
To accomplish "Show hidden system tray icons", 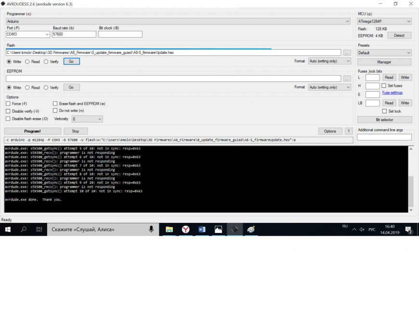I will pyautogui.click(x=354, y=230).
